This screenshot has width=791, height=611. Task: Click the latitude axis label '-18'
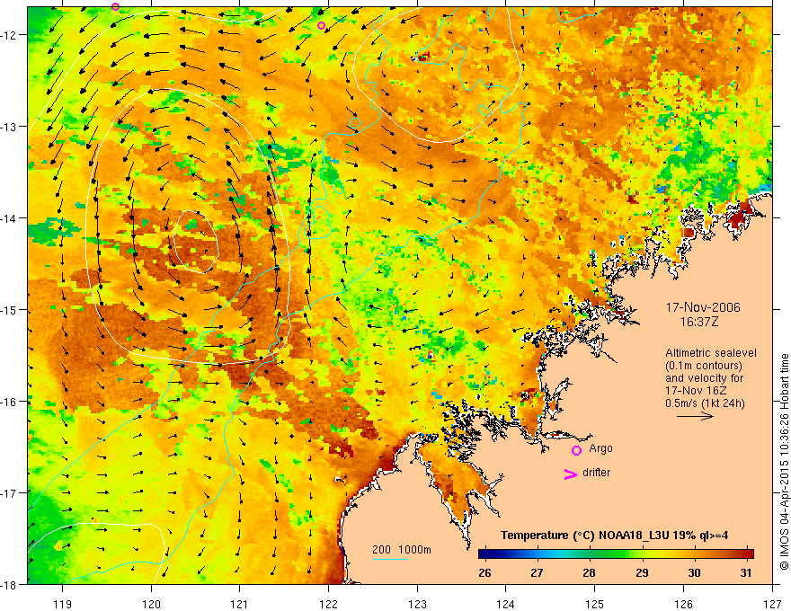click(x=10, y=584)
